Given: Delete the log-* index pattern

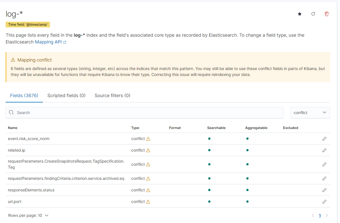Looking at the screenshot, I should pos(326,14).
